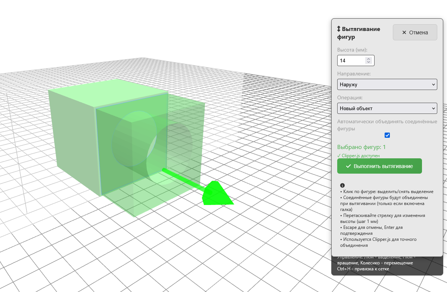Click the Ctrl+H - привязка к сетке hint
Viewport: 447px width, 292px height.
[x=363, y=268]
